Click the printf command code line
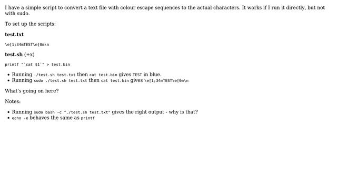Screen dimensions: 337x189 click(x=37, y=65)
